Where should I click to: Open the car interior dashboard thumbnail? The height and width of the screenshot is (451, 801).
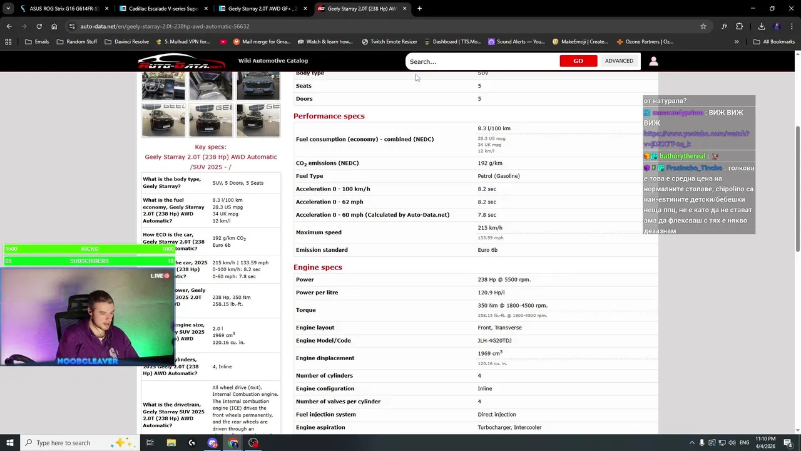[x=163, y=86]
